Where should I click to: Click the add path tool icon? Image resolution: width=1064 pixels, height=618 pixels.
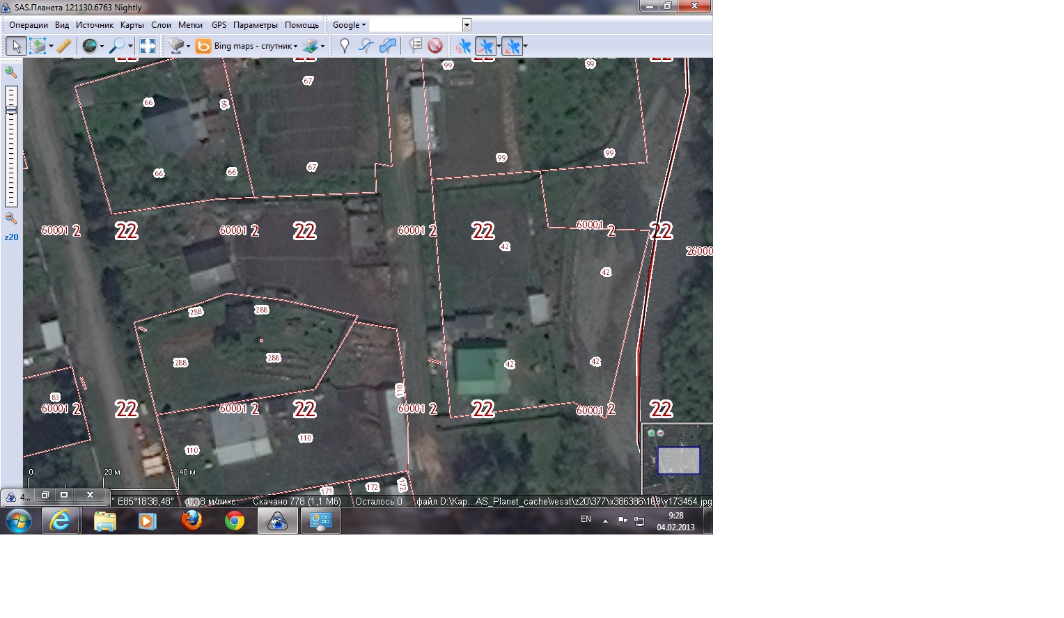pyautogui.click(x=366, y=46)
